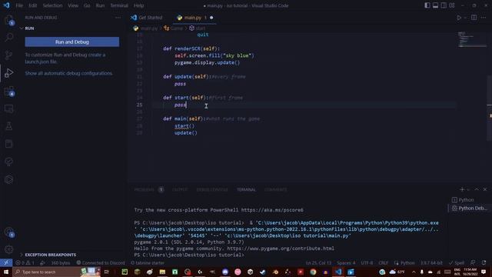Open the File menu
The height and width of the screenshot is (277, 492).
(x=19, y=5)
